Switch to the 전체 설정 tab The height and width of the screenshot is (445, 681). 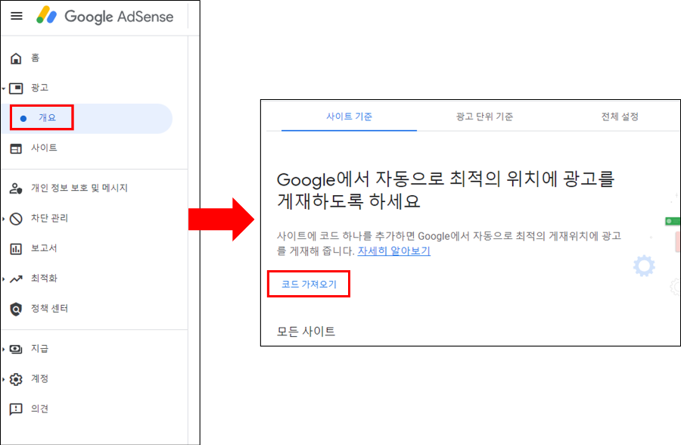[620, 117]
